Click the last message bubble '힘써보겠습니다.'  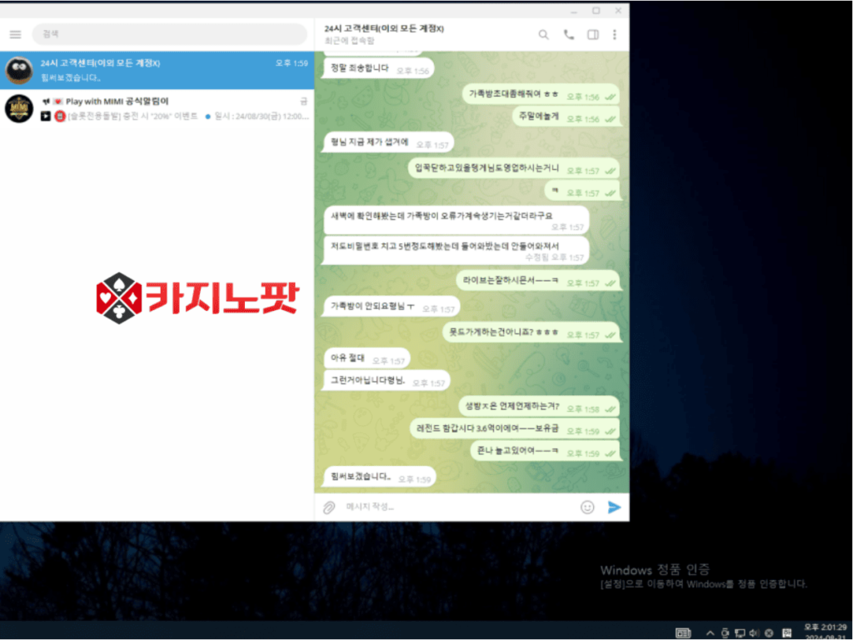pyautogui.click(x=380, y=477)
